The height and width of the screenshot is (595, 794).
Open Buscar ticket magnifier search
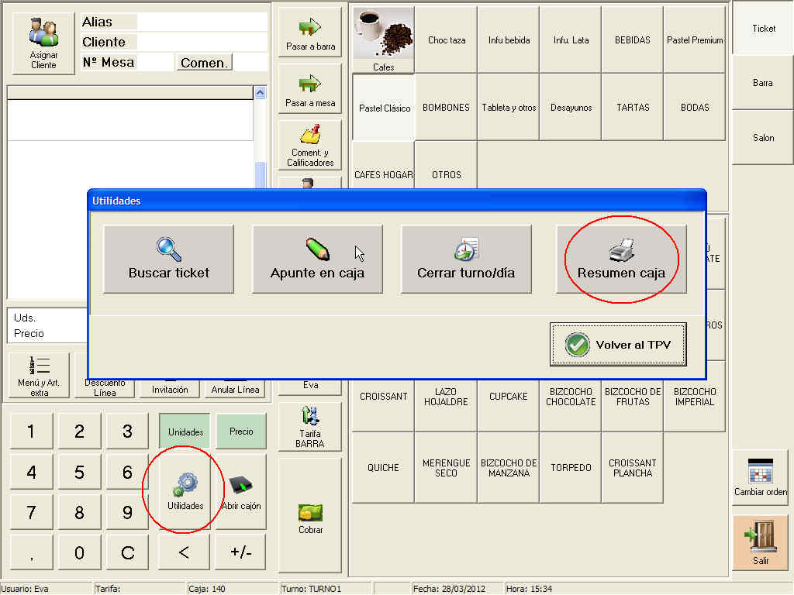[168, 259]
